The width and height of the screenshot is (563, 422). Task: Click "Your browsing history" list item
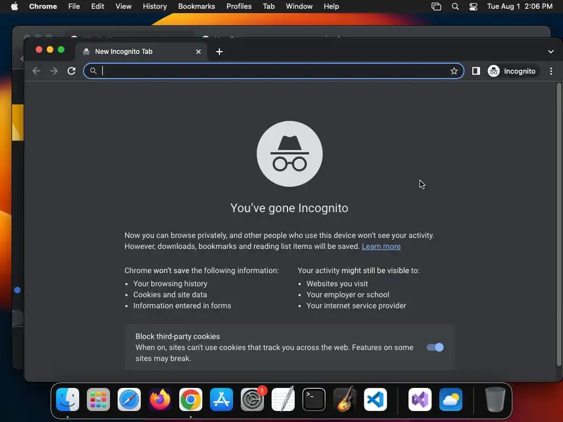(x=170, y=284)
